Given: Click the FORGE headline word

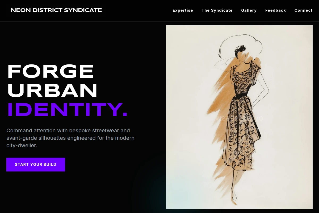Looking at the screenshot, I should pos(51,71).
